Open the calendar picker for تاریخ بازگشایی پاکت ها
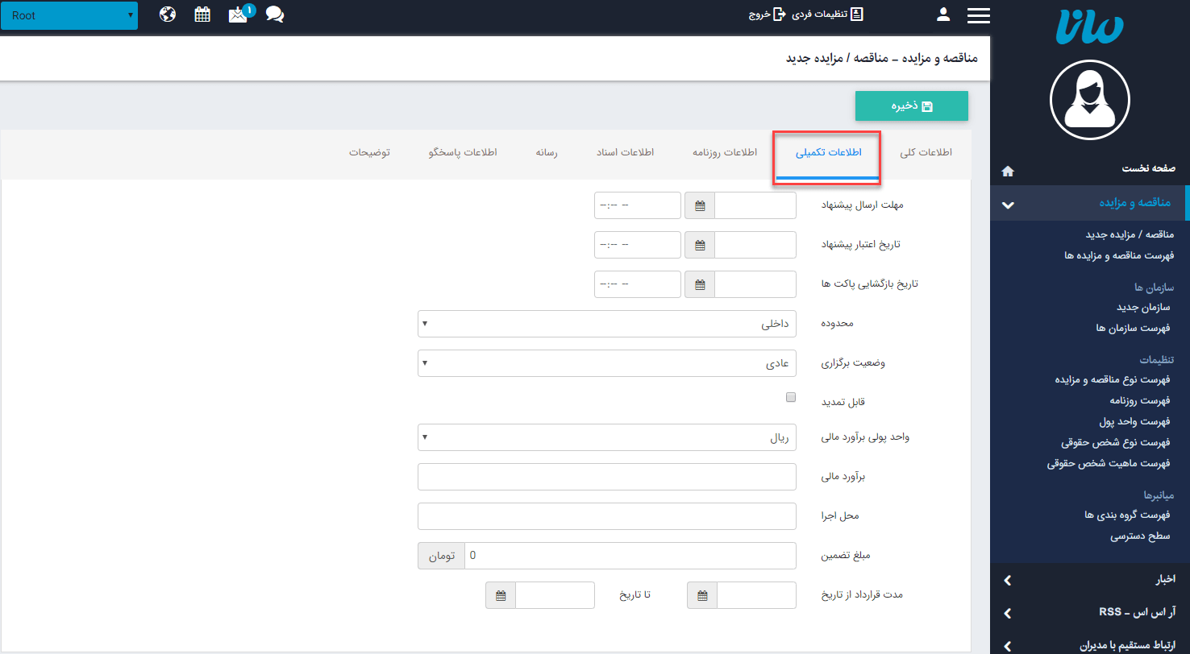This screenshot has width=1190, height=654. (x=698, y=284)
